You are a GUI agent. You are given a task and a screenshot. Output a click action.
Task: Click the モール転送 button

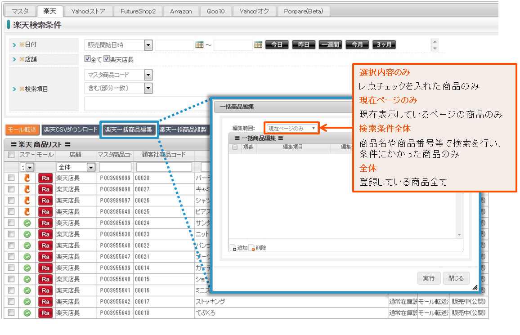tap(22, 130)
